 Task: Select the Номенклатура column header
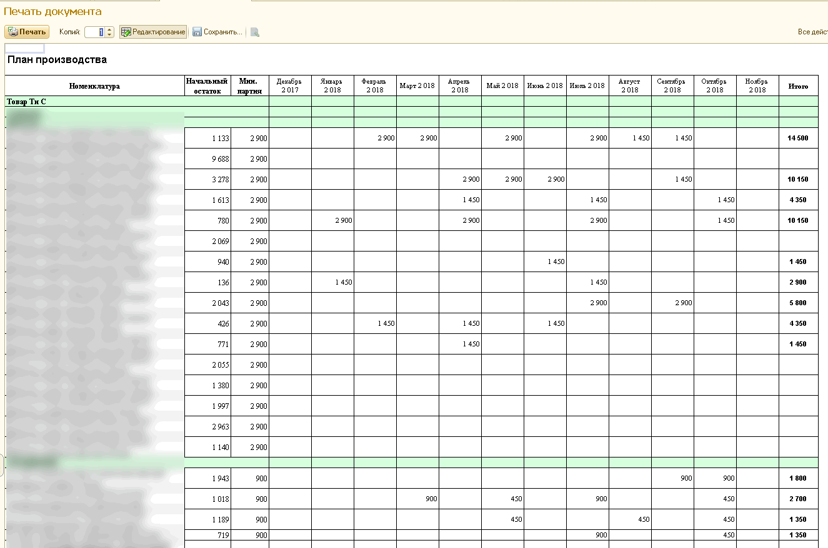[94, 86]
